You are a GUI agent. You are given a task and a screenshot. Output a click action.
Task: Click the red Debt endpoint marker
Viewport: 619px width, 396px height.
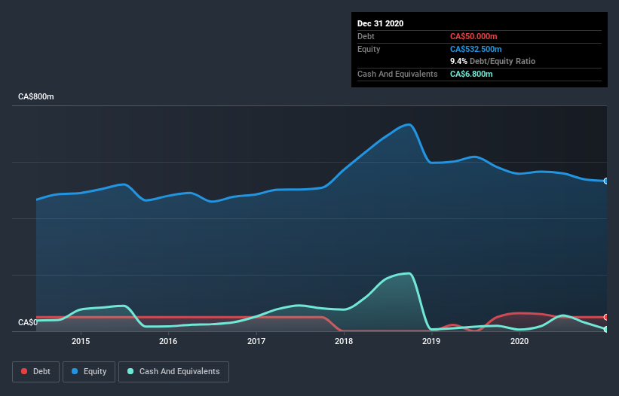(x=606, y=317)
